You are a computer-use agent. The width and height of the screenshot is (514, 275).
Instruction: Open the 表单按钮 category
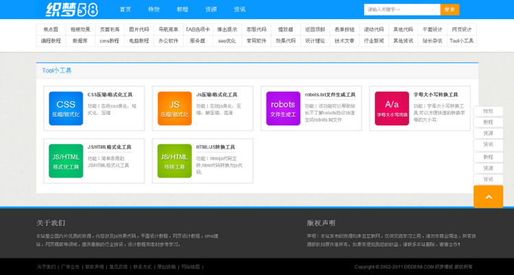(345, 29)
